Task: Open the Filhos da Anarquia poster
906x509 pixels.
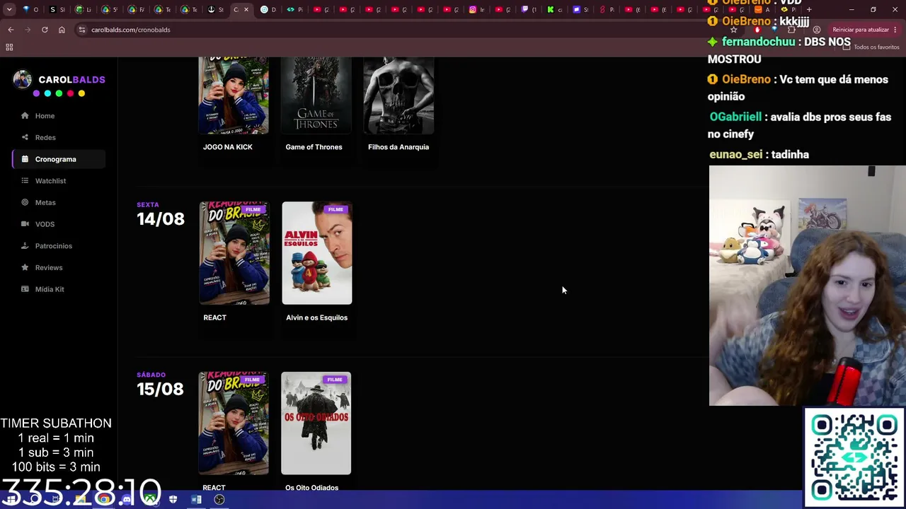Action: 398,95
